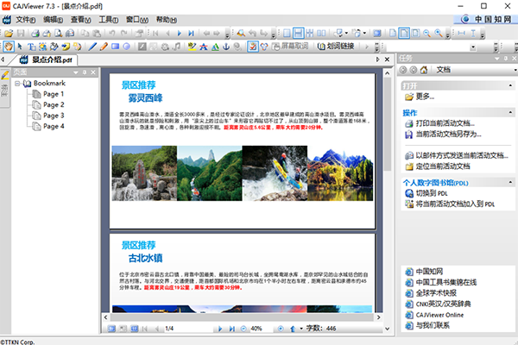
Task: Open search with the binoculars icon
Action: click(x=241, y=33)
